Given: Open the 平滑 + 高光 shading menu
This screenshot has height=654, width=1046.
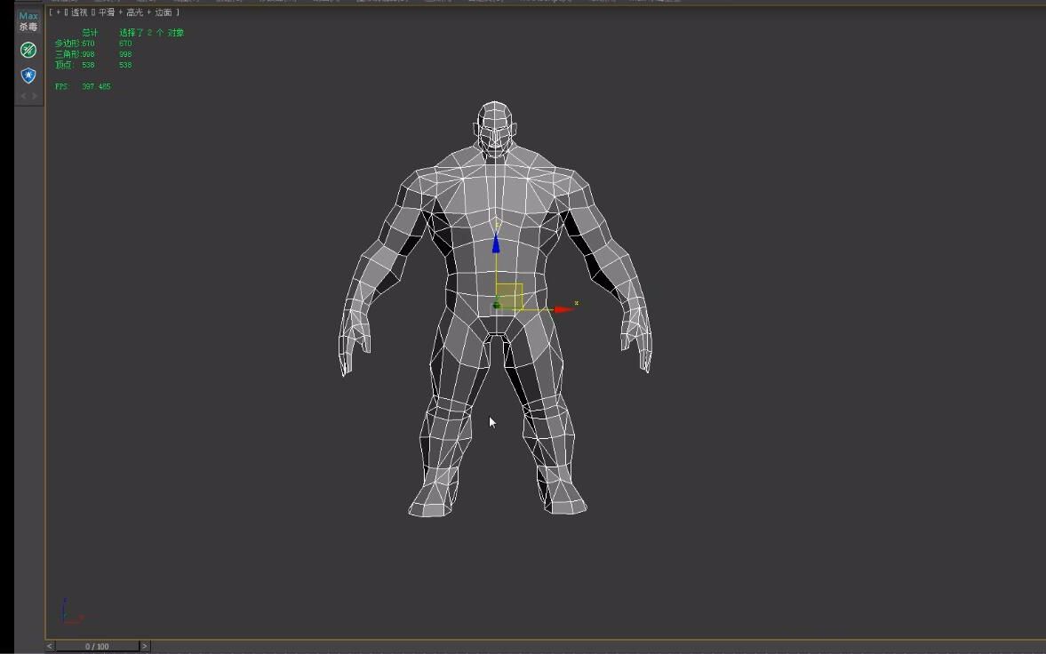Looking at the screenshot, I should pyautogui.click(x=107, y=12).
